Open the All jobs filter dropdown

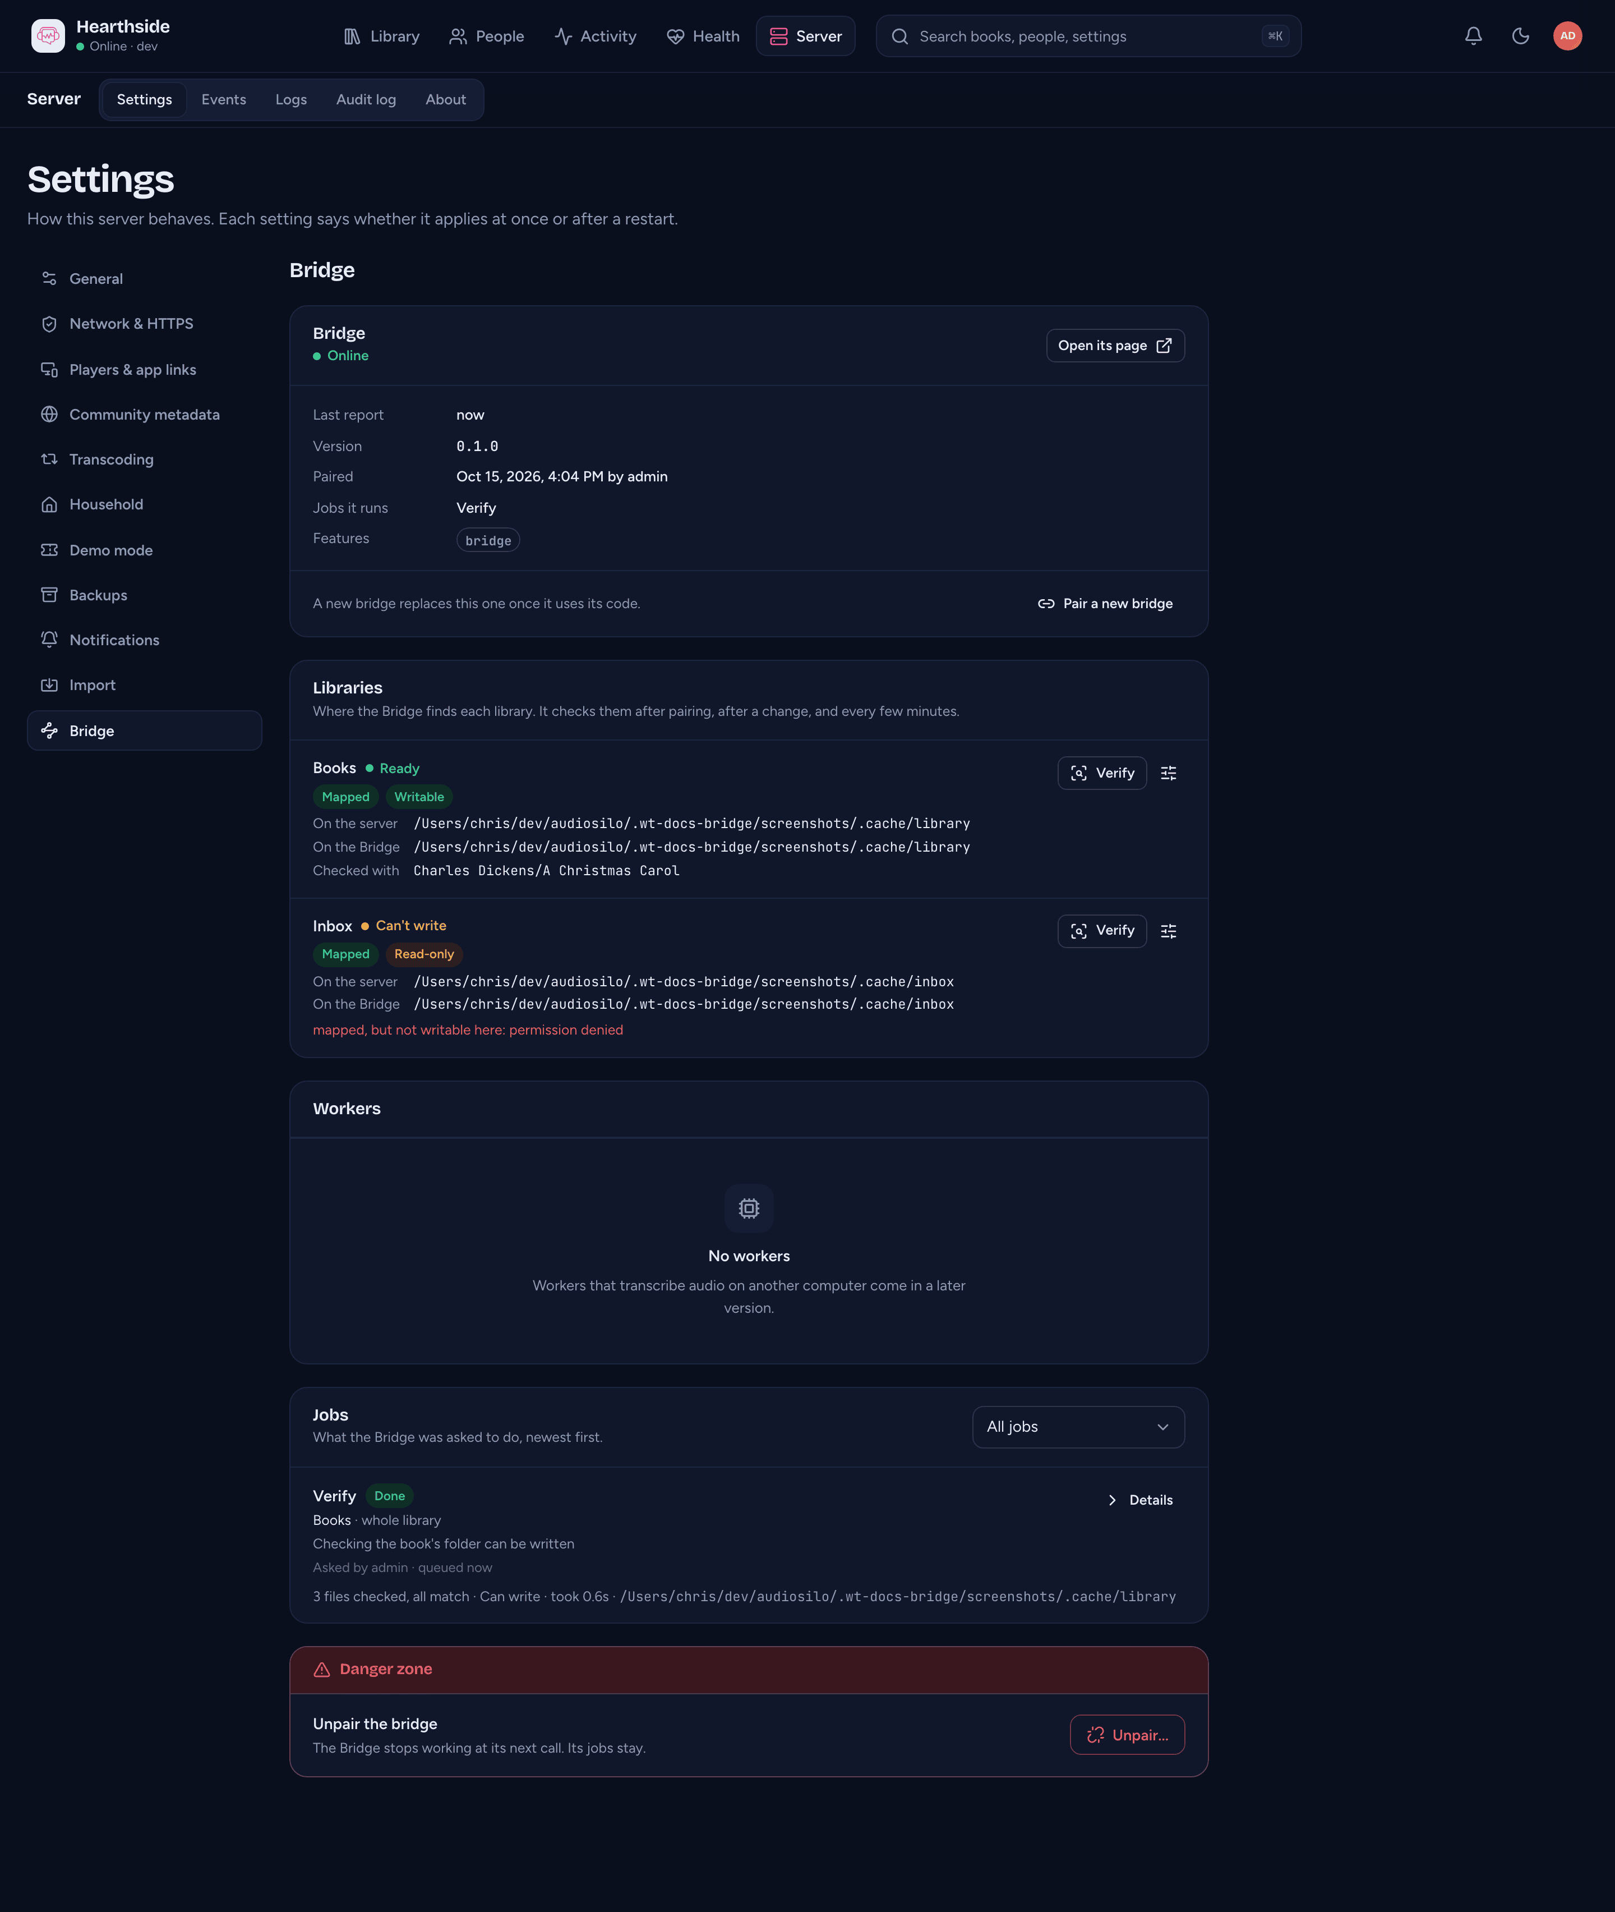(x=1078, y=1427)
